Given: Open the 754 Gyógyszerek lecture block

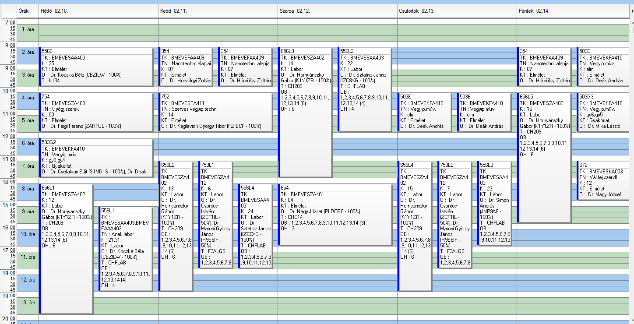Looking at the screenshot, I should 96,112.
